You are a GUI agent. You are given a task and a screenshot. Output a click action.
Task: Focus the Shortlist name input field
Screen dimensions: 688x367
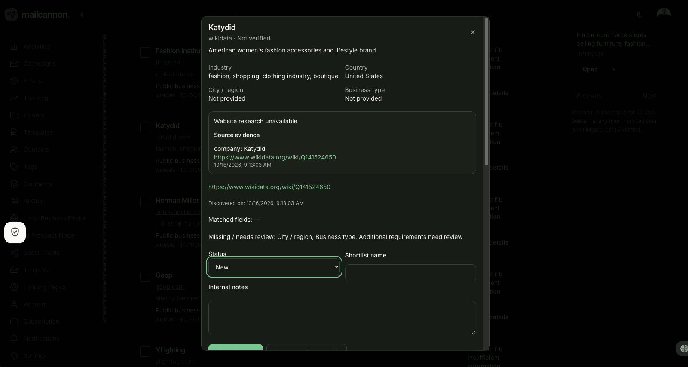[410, 273]
